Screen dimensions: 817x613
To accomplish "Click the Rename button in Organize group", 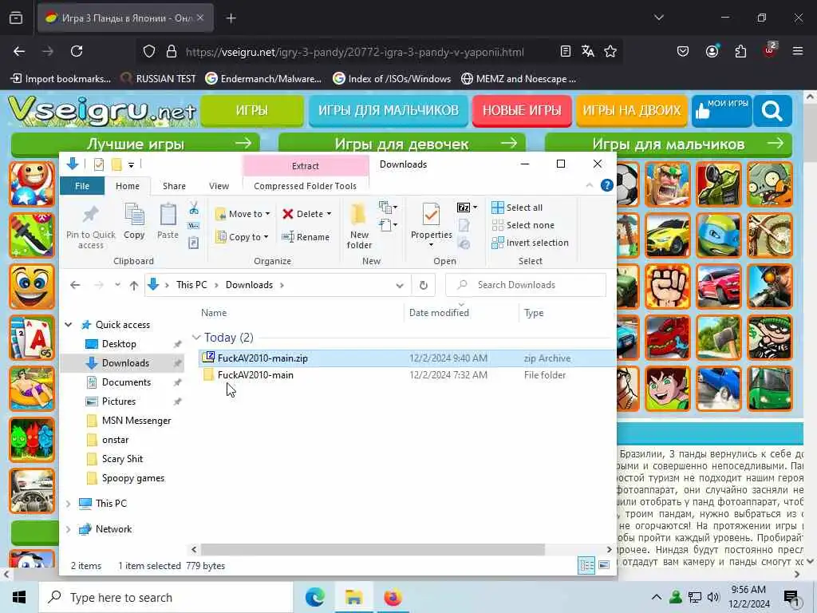I will tap(306, 237).
